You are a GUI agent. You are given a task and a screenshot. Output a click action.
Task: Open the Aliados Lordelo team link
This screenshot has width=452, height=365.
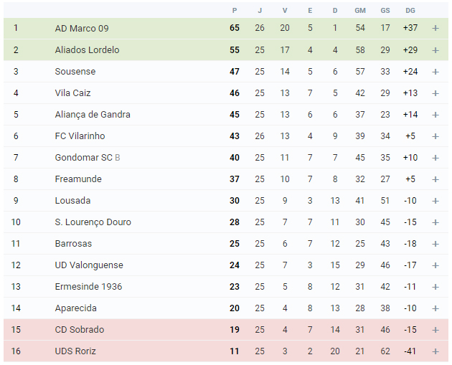point(87,50)
